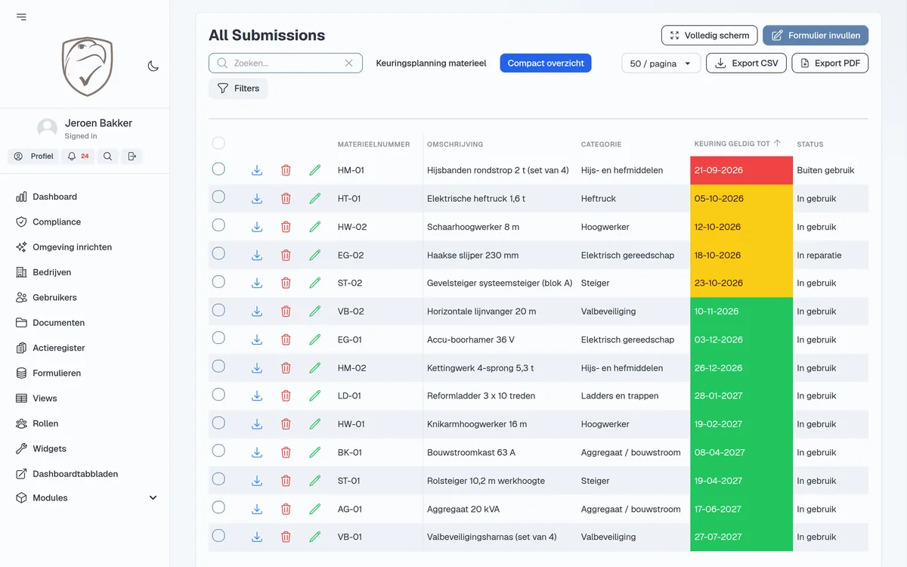The image size is (907, 567).
Task: Delete the HT-01 submission
Action: [x=286, y=199]
